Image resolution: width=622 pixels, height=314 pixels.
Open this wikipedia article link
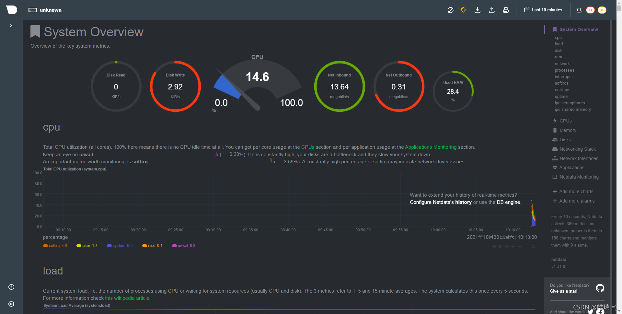127,298
